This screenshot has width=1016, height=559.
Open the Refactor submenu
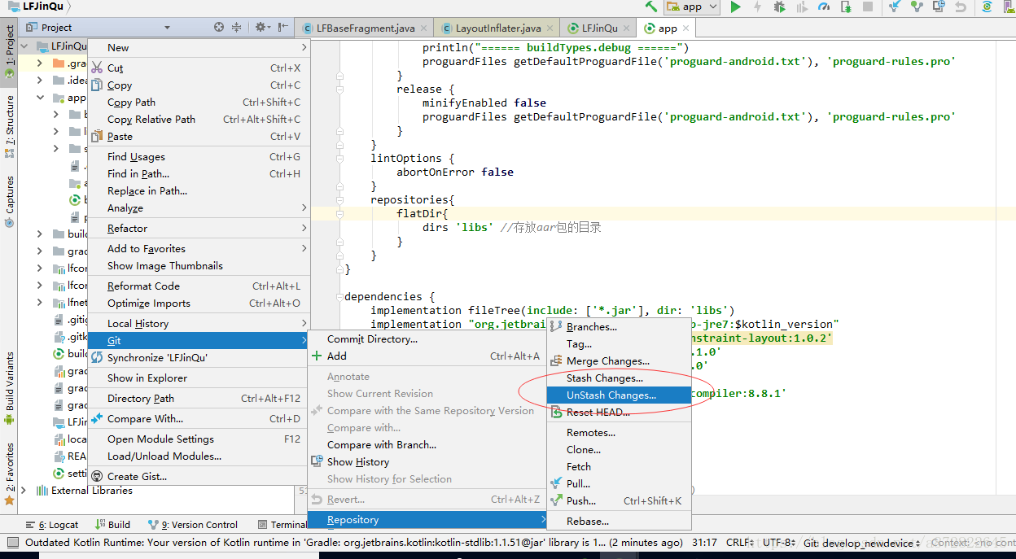199,228
